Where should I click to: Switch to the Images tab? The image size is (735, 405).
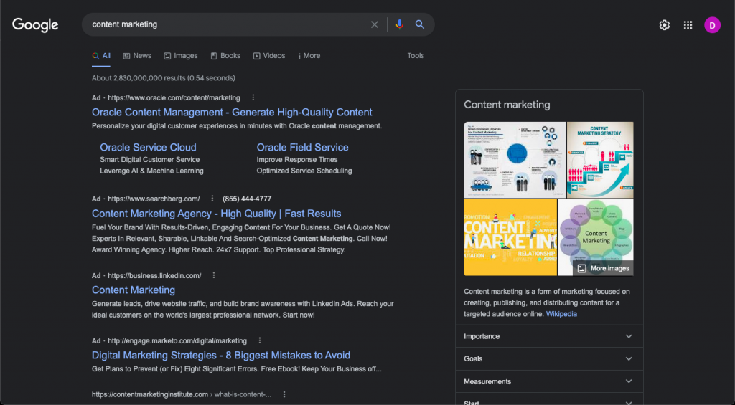click(180, 56)
